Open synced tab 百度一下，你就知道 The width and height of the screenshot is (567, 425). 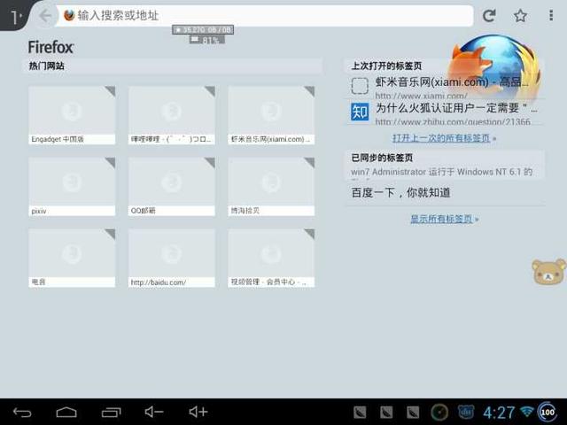point(446,193)
